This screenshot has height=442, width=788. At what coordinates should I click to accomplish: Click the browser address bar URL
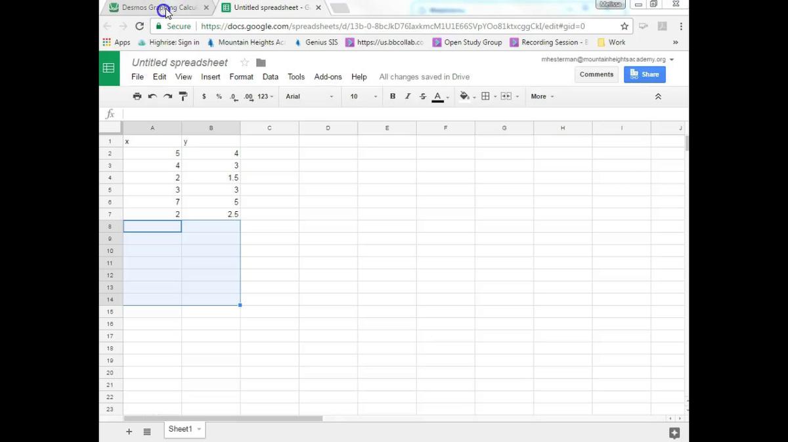click(x=393, y=26)
